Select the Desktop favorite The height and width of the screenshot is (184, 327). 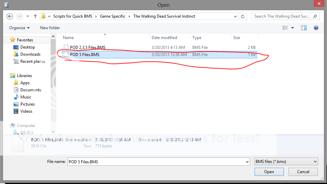(x=28, y=47)
